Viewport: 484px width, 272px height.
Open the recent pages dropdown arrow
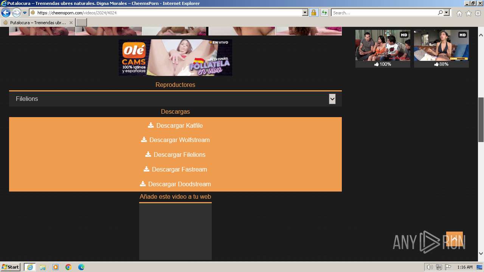tap(25, 13)
